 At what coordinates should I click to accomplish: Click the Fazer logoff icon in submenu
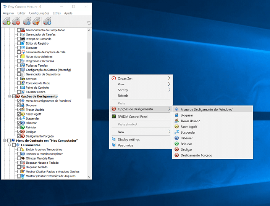coord(176,126)
